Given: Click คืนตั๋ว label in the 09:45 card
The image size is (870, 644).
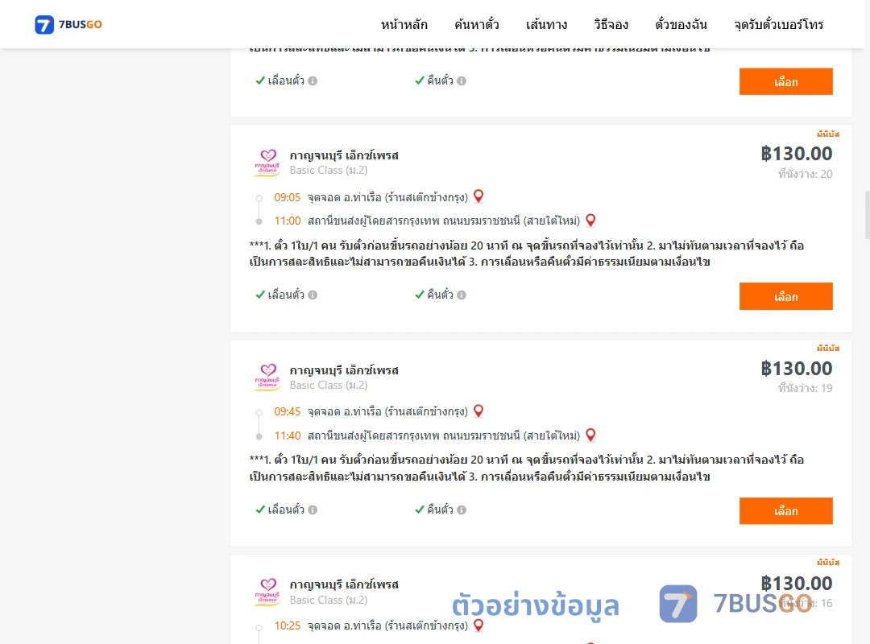Looking at the screenshot, I should [440, 510].
